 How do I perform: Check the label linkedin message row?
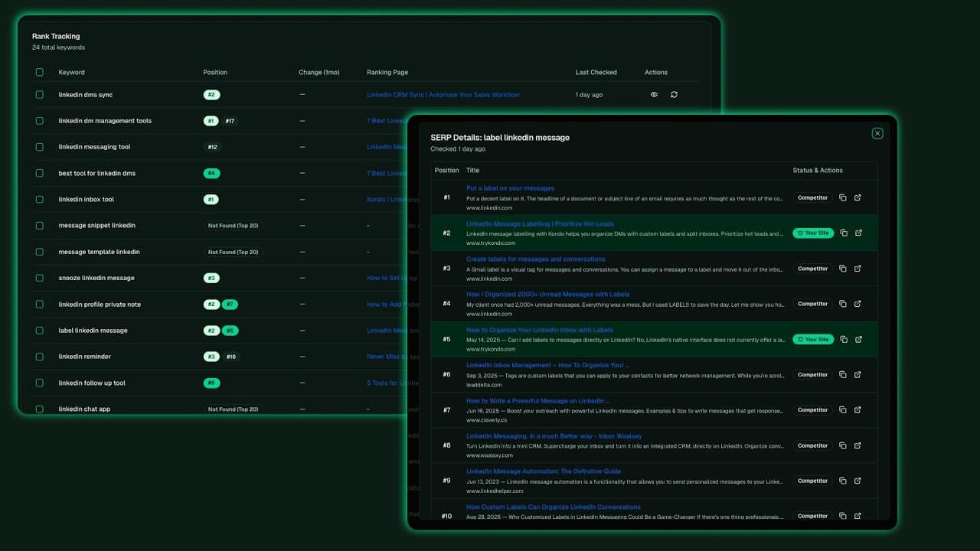pyautogui.click(x=40, y=331)
